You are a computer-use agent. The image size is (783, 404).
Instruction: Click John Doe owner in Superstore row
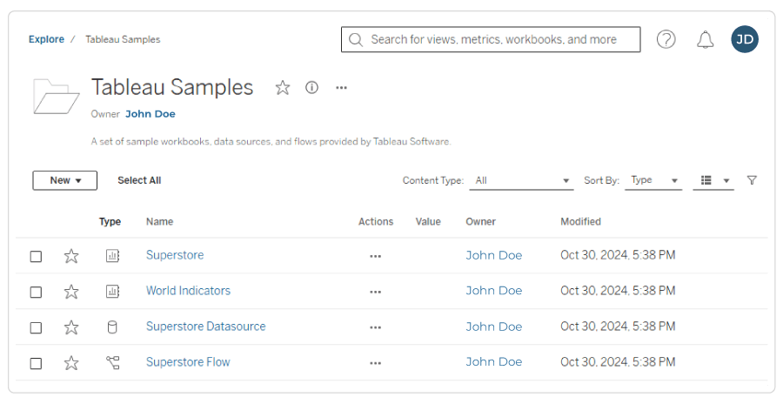(x=494, y=255)
